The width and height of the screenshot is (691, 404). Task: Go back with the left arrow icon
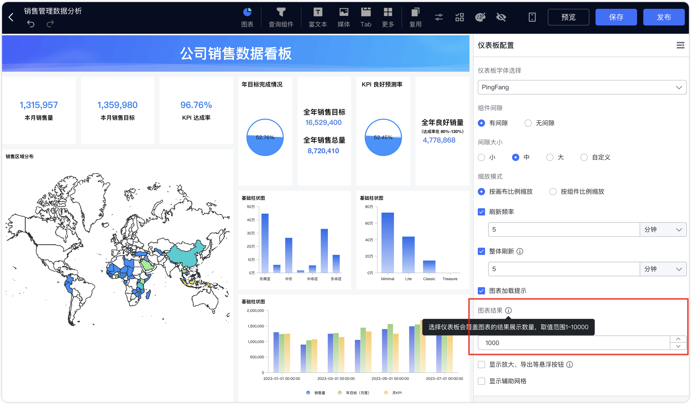pyautogui.click(x=11, y=17)
